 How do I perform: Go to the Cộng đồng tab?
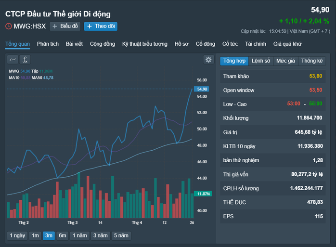(x=103, y=44)
